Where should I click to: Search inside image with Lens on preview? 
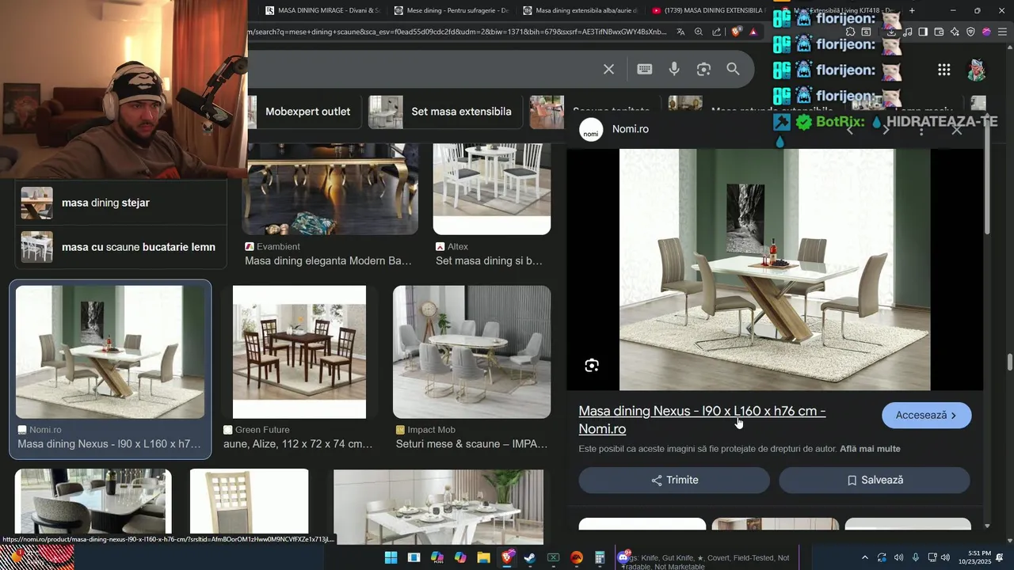592,366
